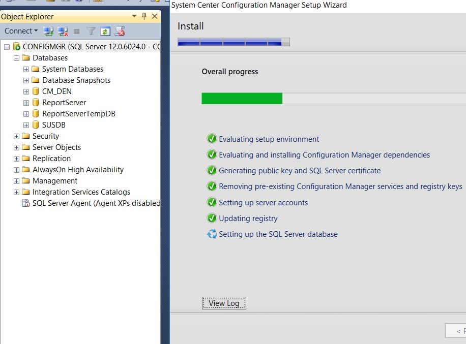
Task: Click checkmark beside Evaluating and installing dependencies
Action: click(x=212, y=154)
